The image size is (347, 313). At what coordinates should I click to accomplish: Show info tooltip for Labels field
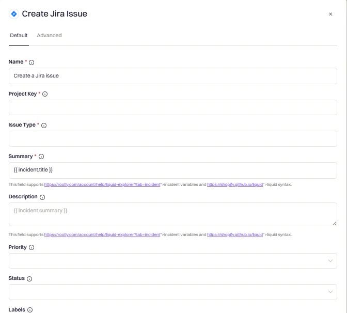point(30,310)
